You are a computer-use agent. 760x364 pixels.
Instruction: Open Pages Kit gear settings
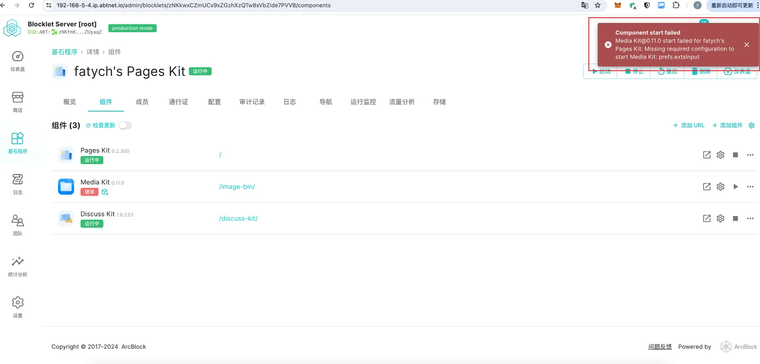pyautogui.click(x=721, y=155)
